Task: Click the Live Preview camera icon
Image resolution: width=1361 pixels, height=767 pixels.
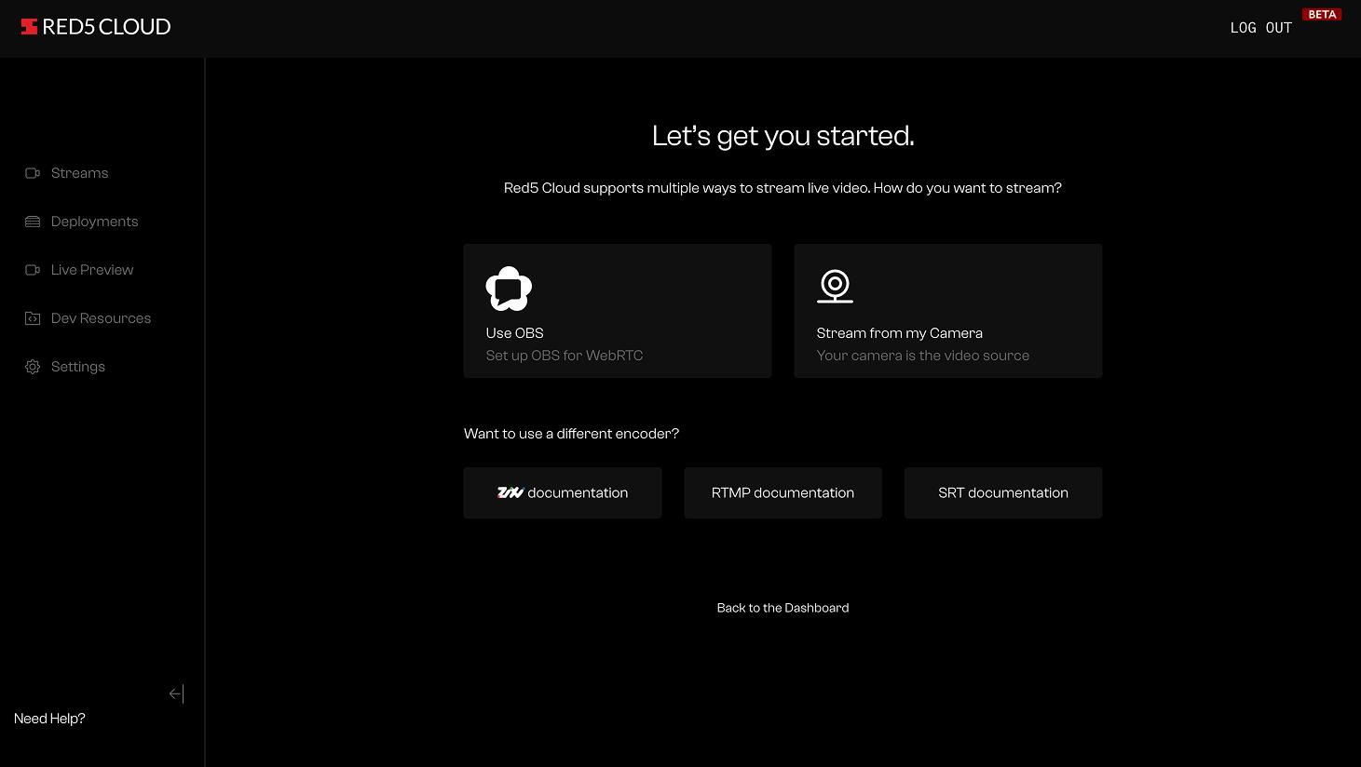Action: [33, 270]
